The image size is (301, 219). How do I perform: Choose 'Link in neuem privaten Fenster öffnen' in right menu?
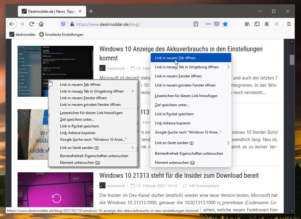point(191,85)
